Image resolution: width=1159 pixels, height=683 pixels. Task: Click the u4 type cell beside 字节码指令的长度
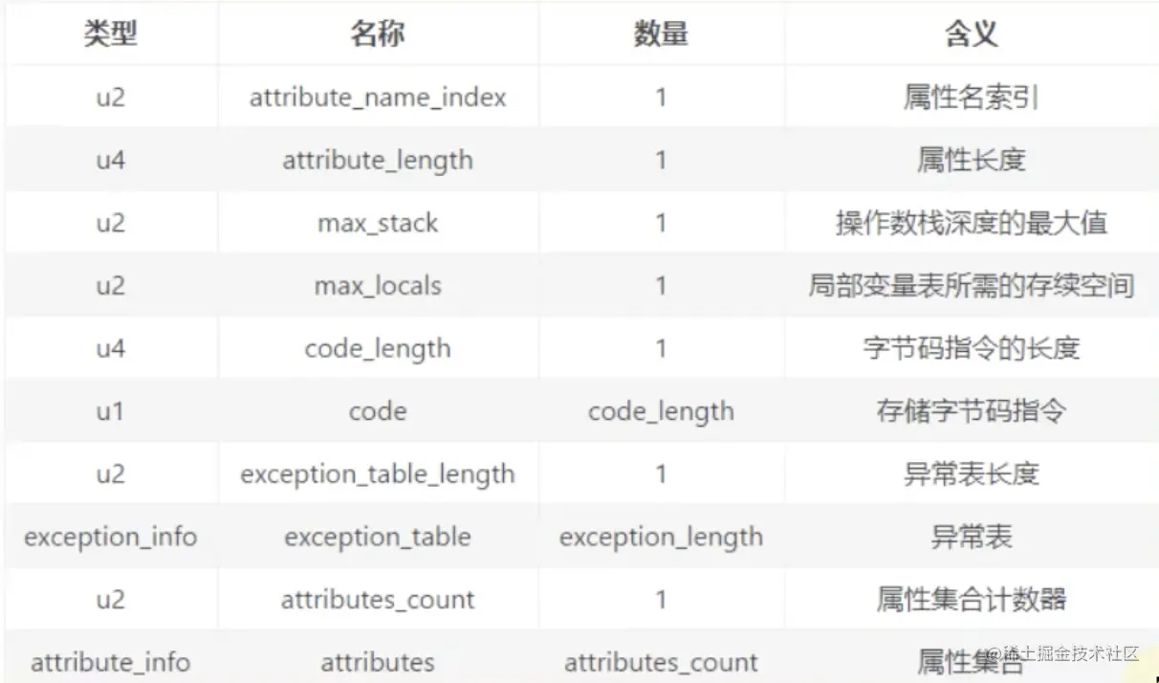(111, 349)
